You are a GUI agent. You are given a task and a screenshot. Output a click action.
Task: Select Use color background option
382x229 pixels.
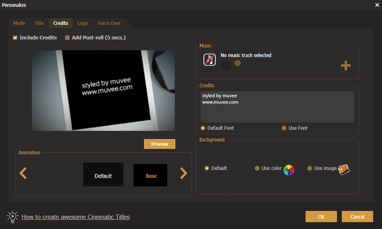coord(257,168)
